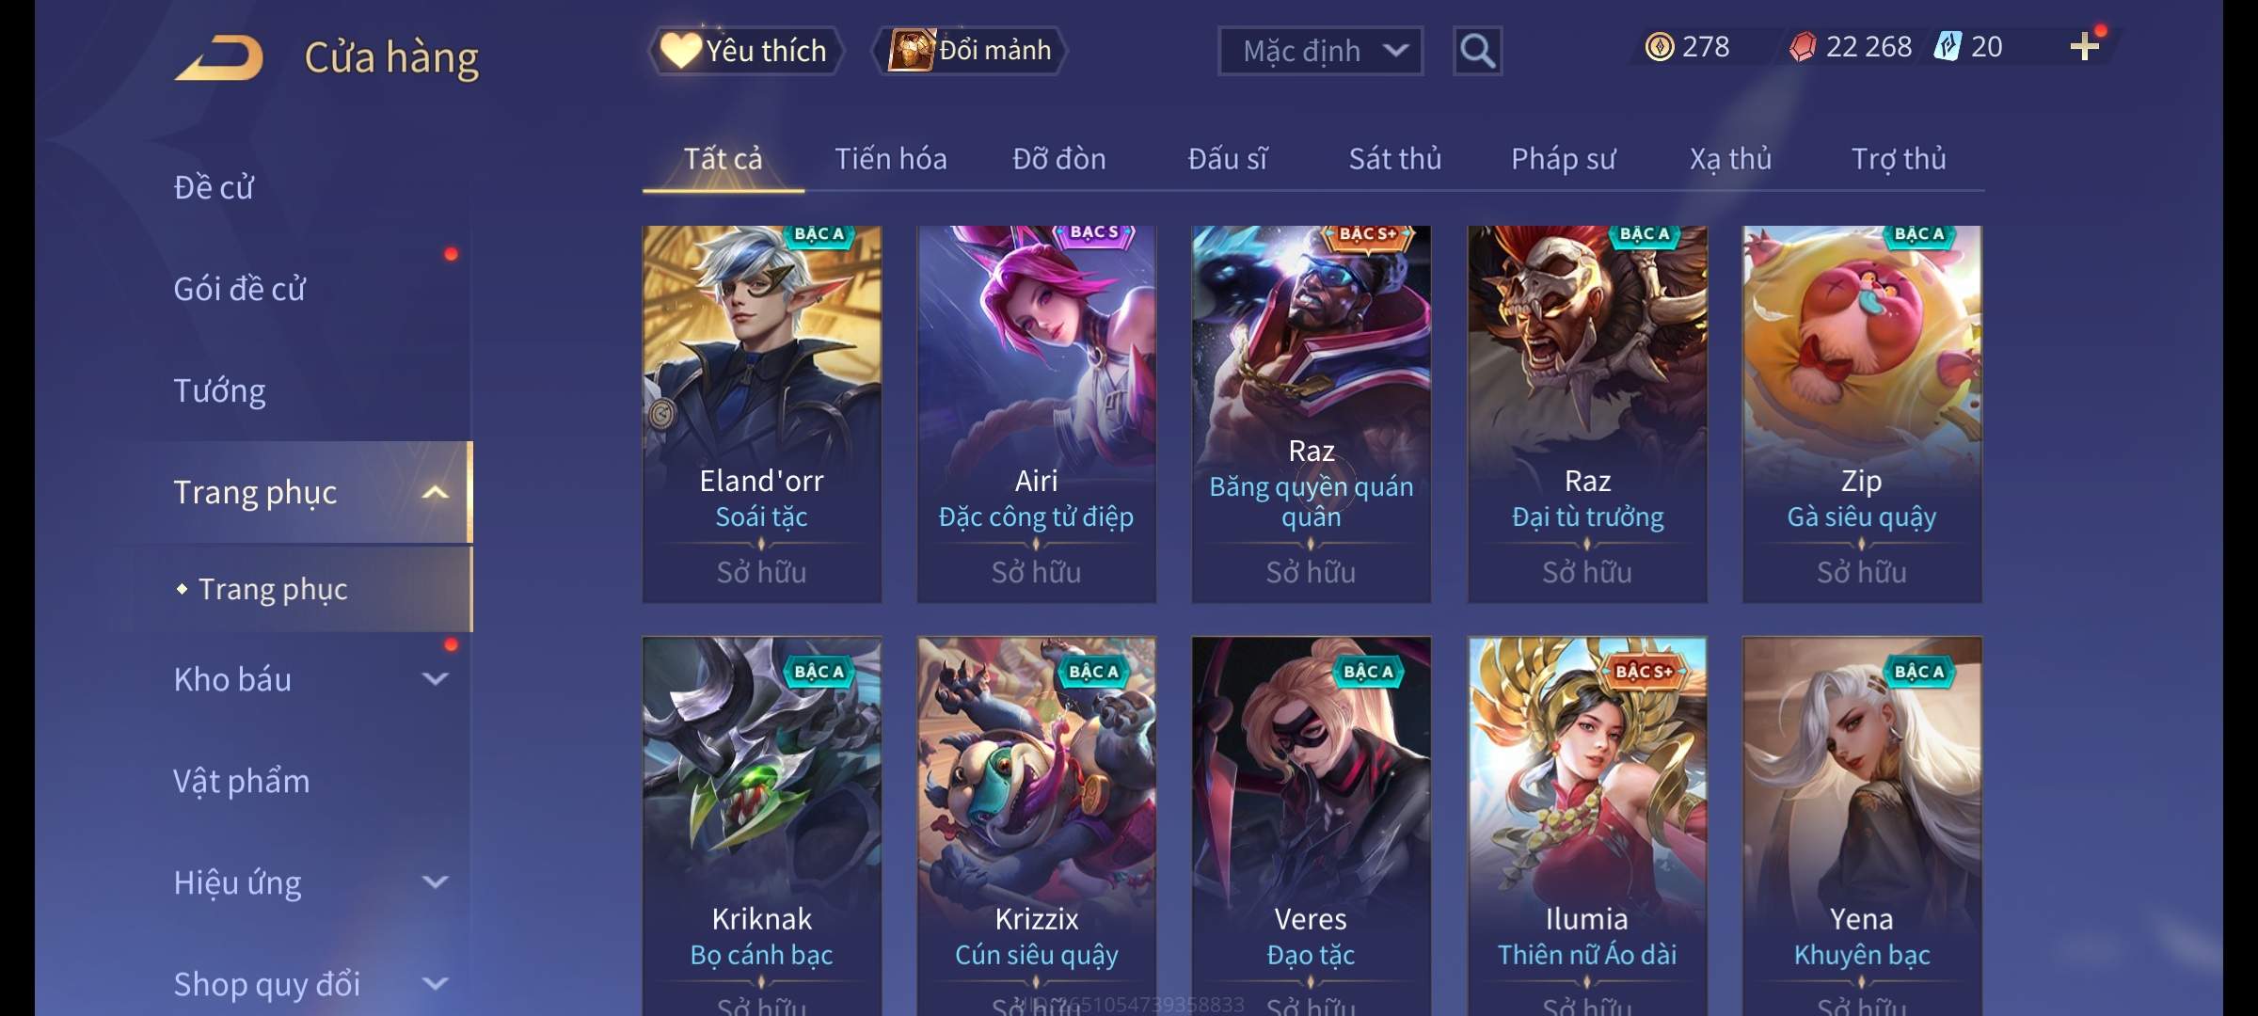Open Đổi mảnh fragment exchange
Image resolution: width=2258 pixels, height=1016 pixels.
point(970,50)
